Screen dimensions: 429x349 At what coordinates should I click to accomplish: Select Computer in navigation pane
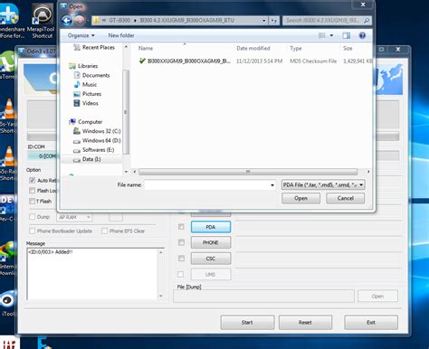(x=90, y=122)
